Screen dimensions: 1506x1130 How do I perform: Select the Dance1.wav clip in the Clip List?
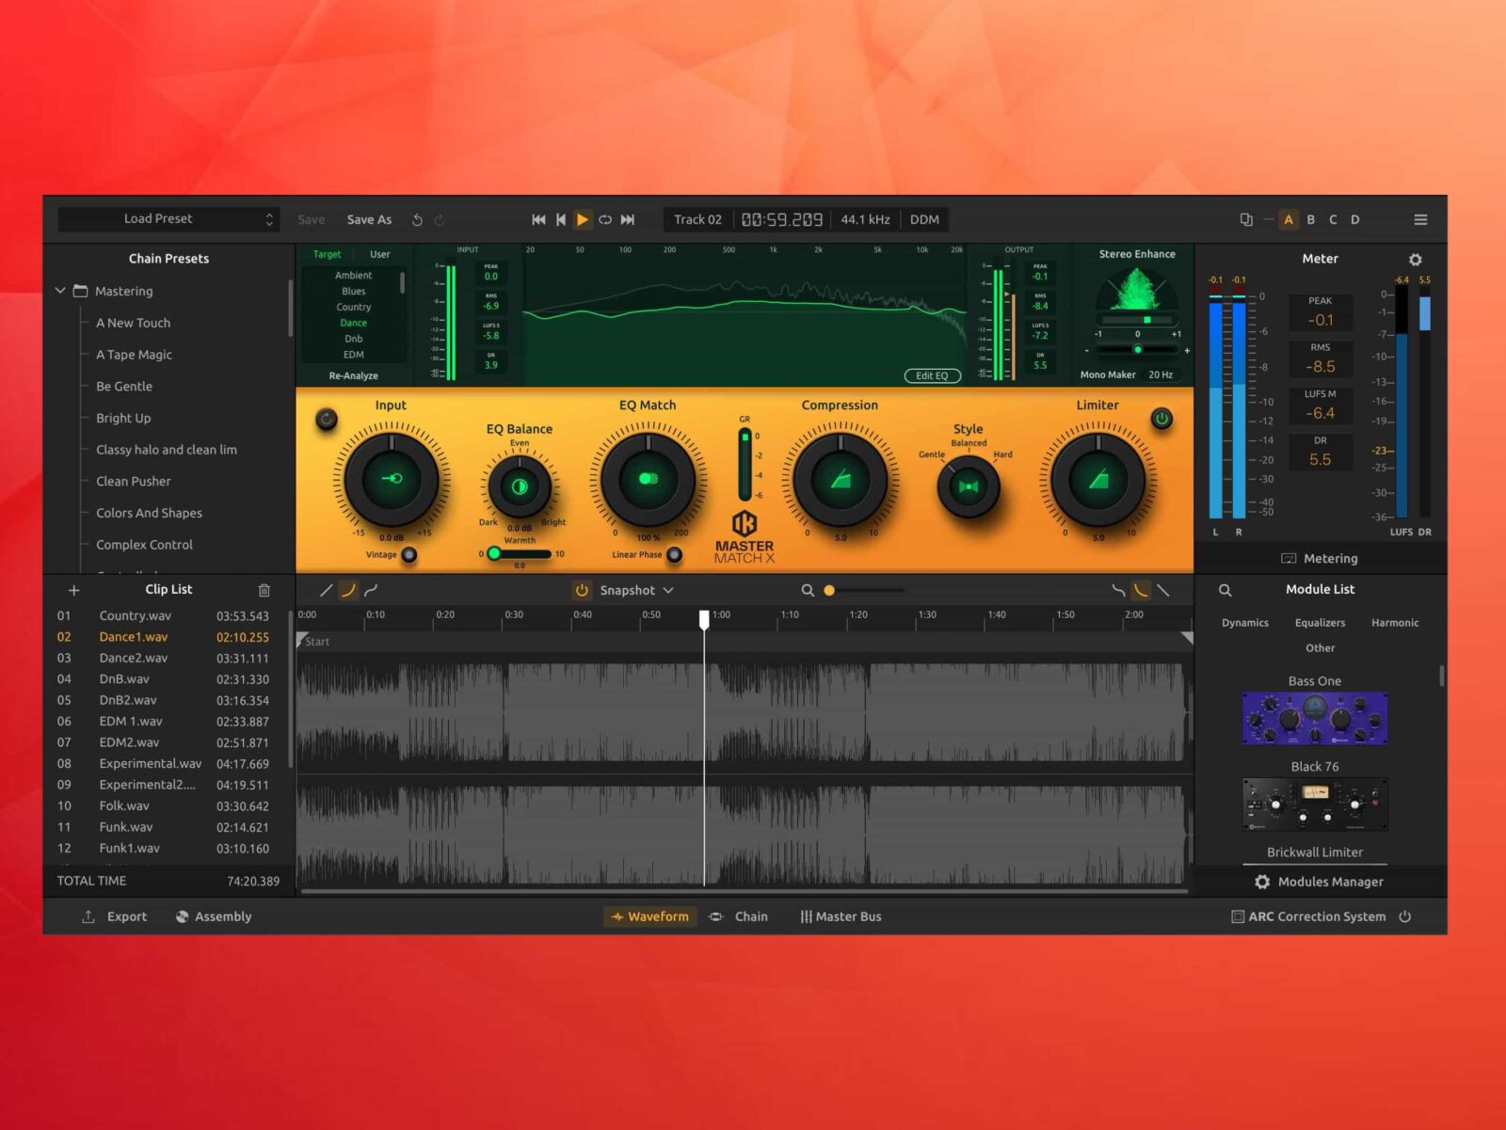coord(132,637)
